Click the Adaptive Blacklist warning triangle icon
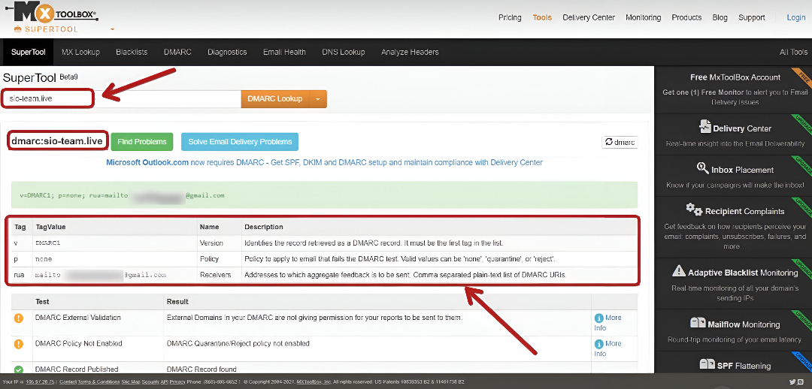 click(679, 270)
